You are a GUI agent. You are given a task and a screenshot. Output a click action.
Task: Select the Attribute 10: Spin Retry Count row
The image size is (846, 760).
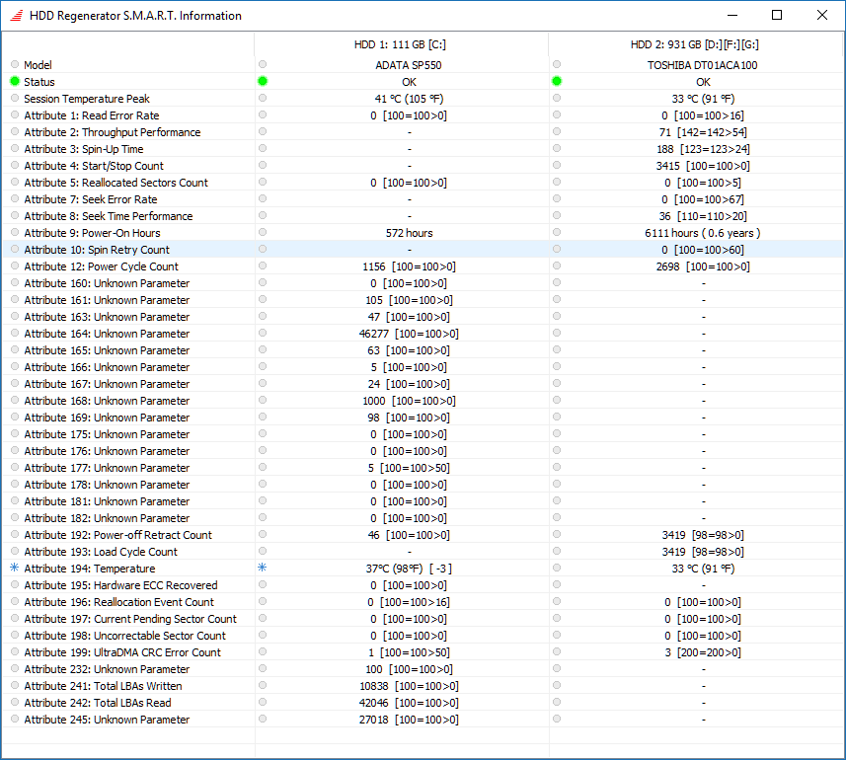tap(423, 249)
